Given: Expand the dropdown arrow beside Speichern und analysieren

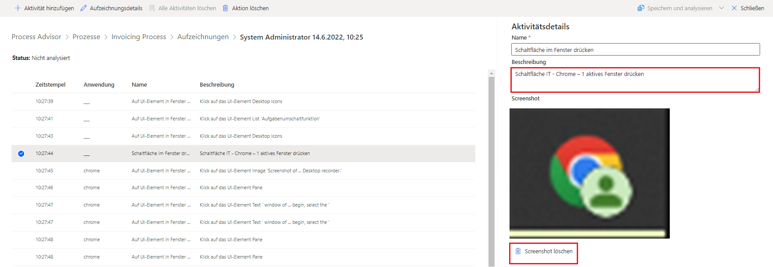Looking at the screenshot, I should tap(721, 8).
